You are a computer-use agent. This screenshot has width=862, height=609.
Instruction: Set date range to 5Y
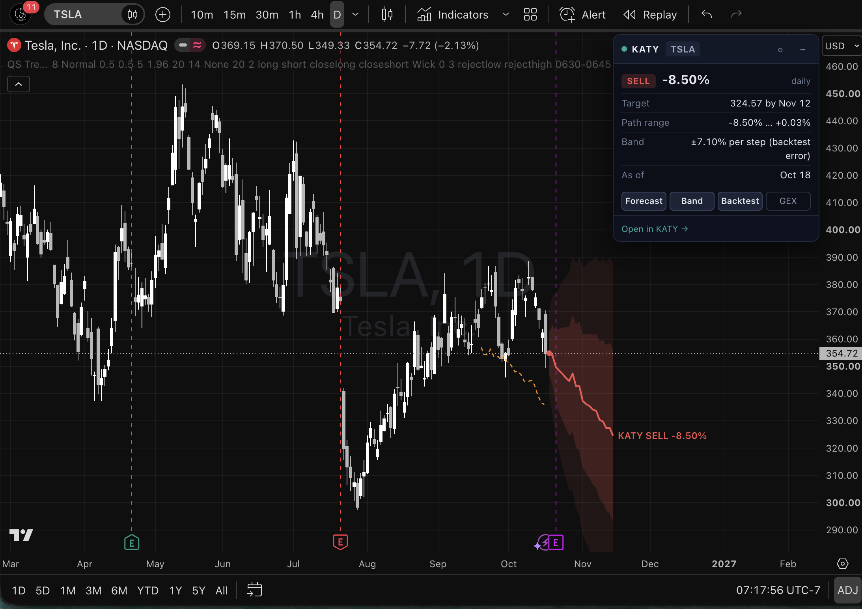pos(199,590)
